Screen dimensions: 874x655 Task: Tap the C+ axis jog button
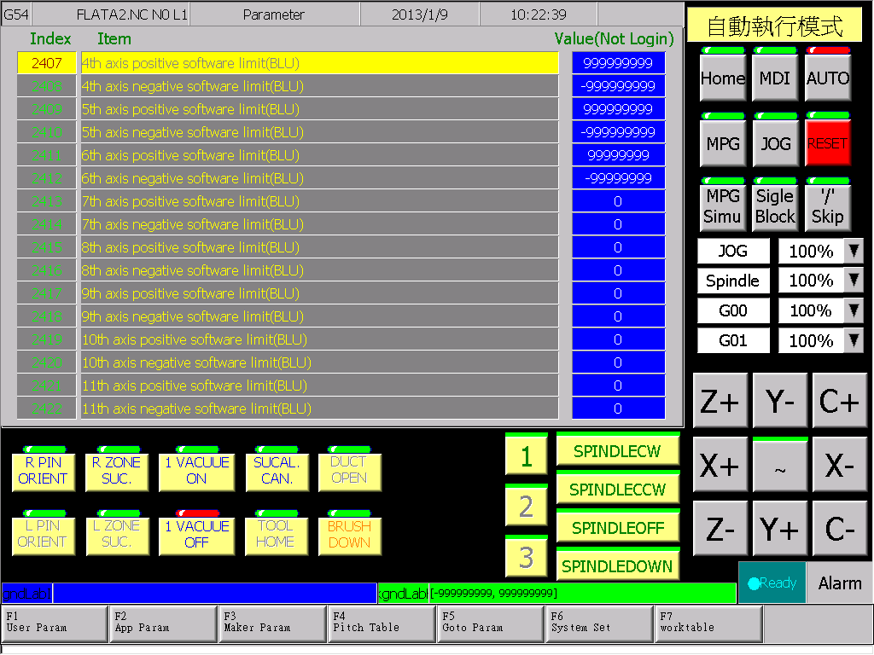pyautogui.click(x=839, y=401)
